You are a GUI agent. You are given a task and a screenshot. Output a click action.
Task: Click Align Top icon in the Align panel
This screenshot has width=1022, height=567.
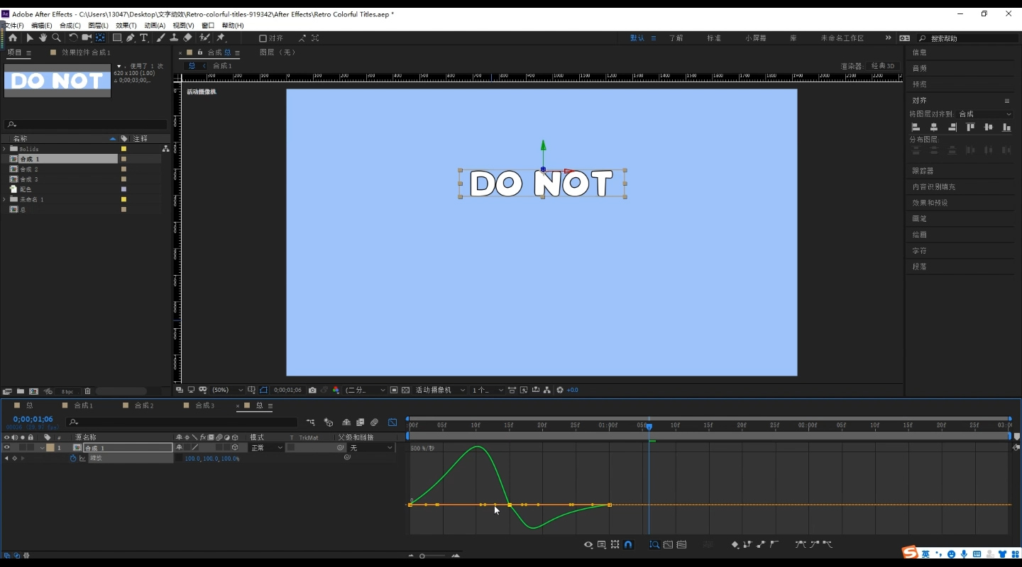coord(970,127)
